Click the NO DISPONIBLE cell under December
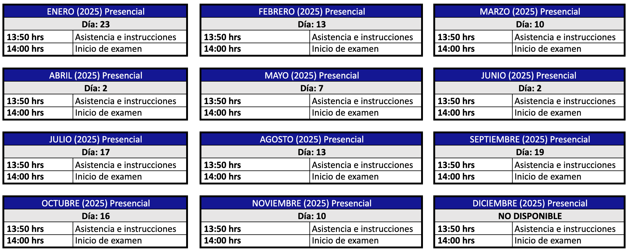This screenshot has width=628, height=252. coord(530,216)
